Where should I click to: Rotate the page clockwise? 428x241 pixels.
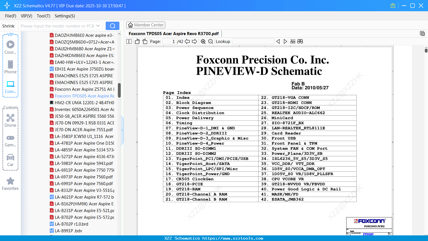point(145,42)
